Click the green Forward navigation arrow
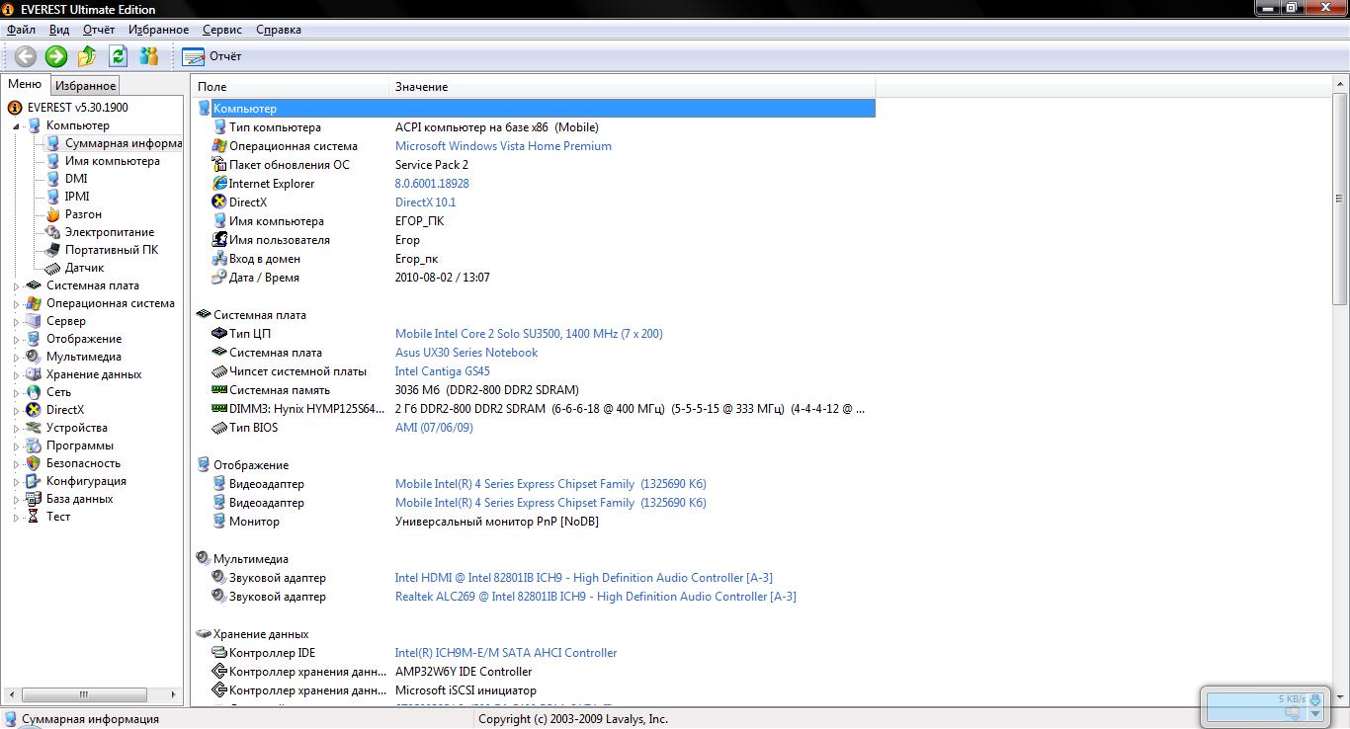The height and width of the screenshot is (729, 1350). point(56,56)
